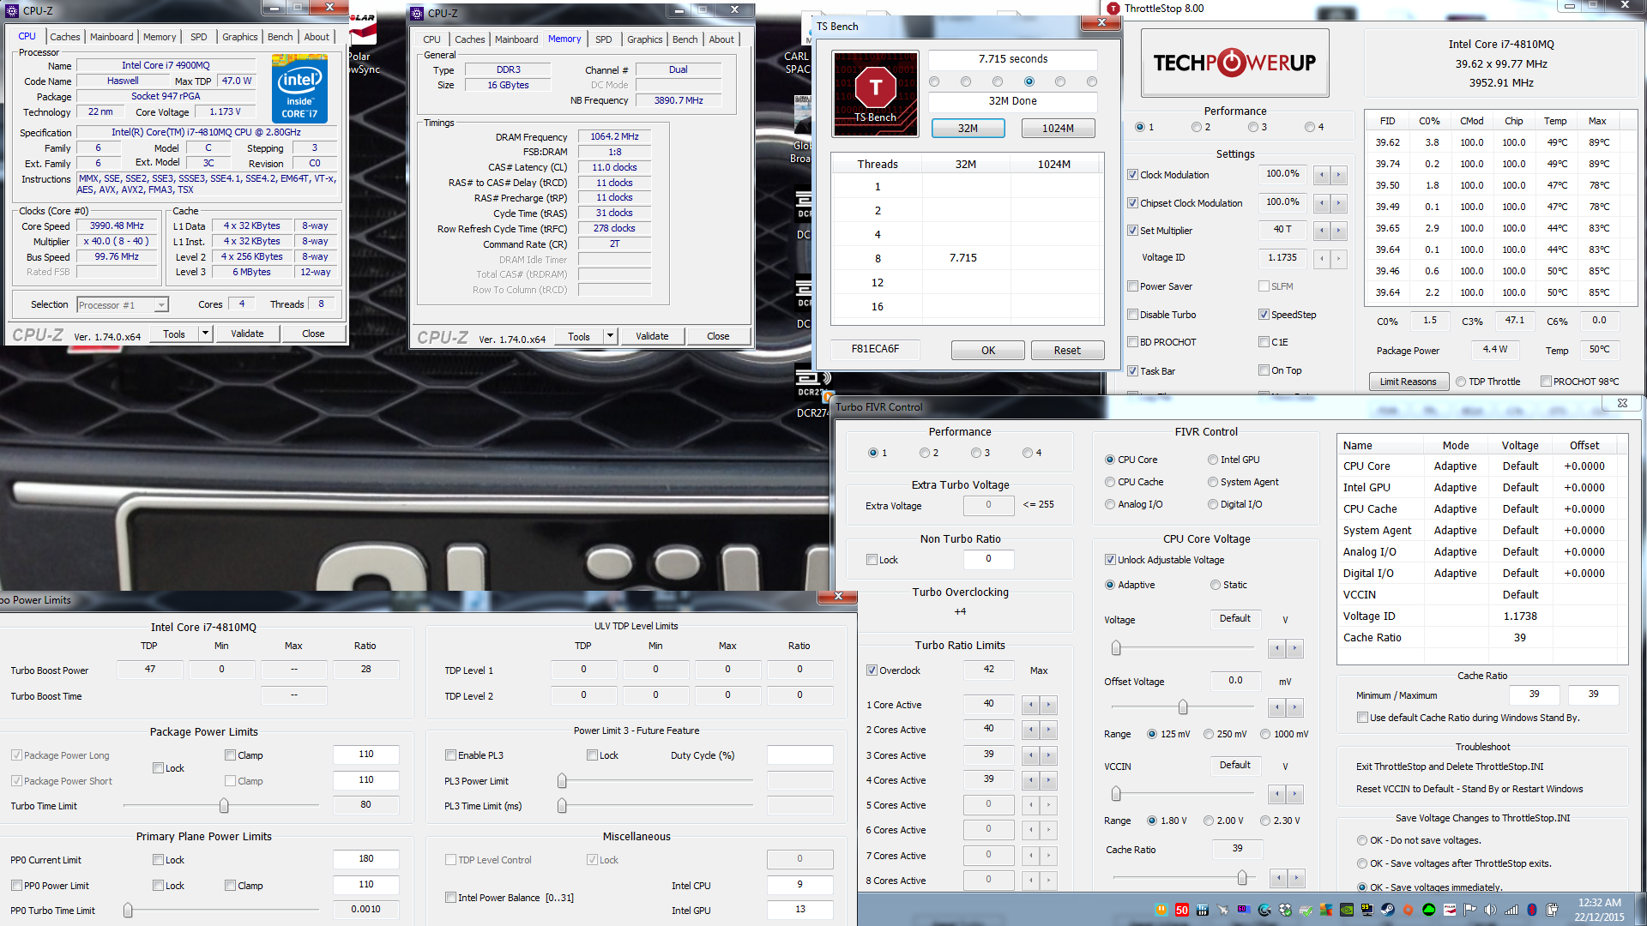Screen dimensions: 1647x926
Task: Select the CPU Cache radio button
Action: 1110,482
